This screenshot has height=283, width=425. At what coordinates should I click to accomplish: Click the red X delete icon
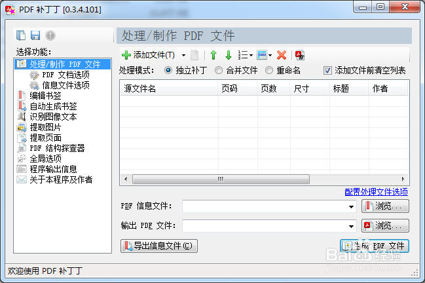(282, 55)
